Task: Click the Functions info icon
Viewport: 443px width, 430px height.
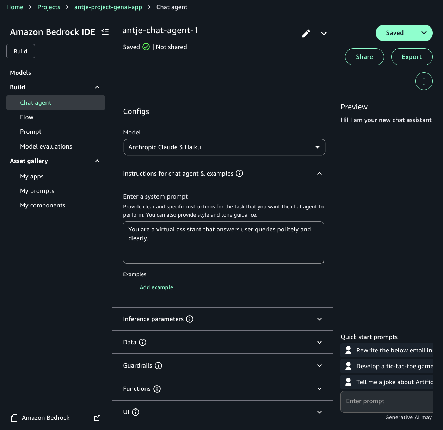Action: 157,389
